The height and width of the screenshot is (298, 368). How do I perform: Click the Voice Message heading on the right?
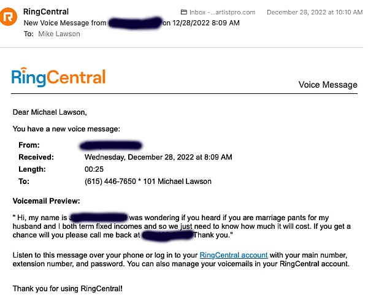click(x=328, y=85)
